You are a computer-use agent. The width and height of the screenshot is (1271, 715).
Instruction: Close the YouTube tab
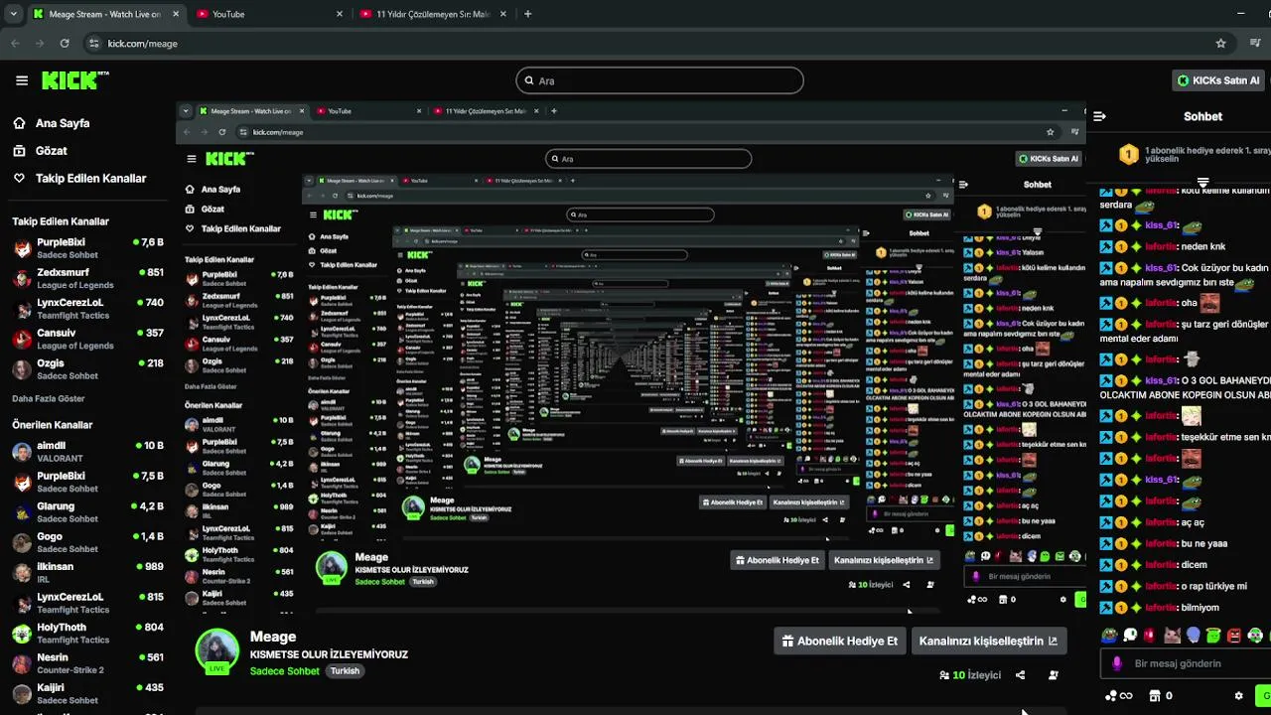[x=339, y=14]
